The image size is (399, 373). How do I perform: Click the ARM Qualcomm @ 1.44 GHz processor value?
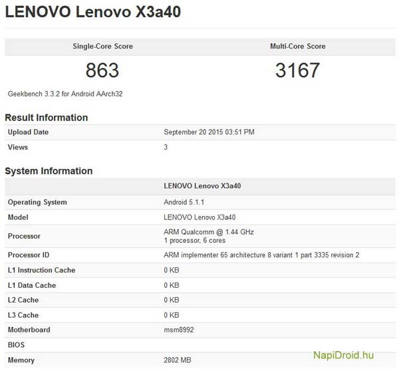(208, 232)
